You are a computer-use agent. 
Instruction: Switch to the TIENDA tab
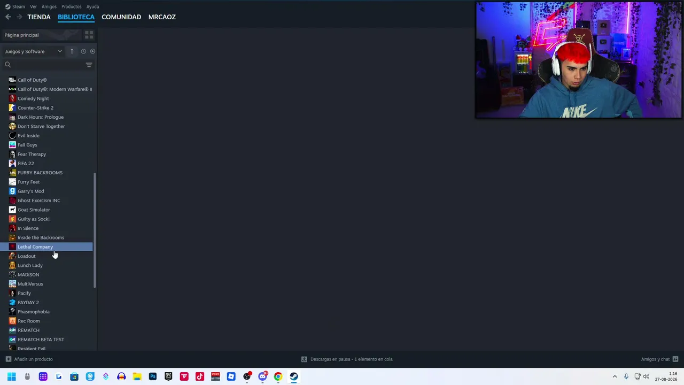pyautogui.click(x=39, y=17)
